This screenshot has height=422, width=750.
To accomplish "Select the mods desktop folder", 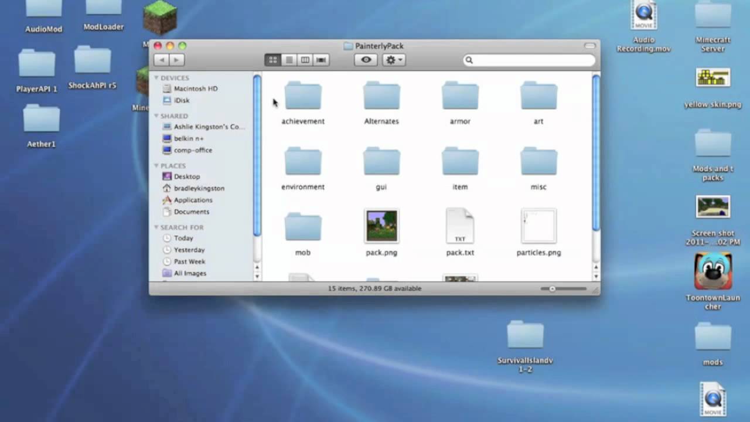I will (x=713, y=337).
